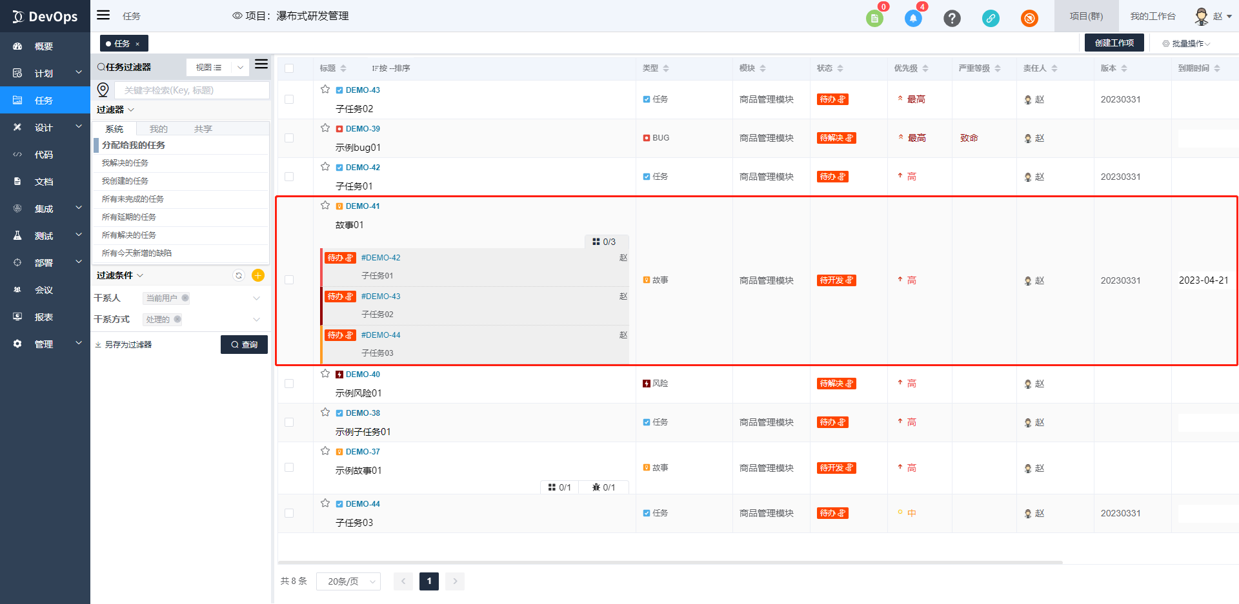This screenshot has height=604, width=1239.
Task: Expand the 视图 view dropdown
Action: click(x=240, y=67)
